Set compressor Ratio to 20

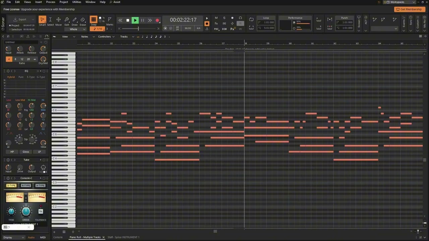(28, 59)
